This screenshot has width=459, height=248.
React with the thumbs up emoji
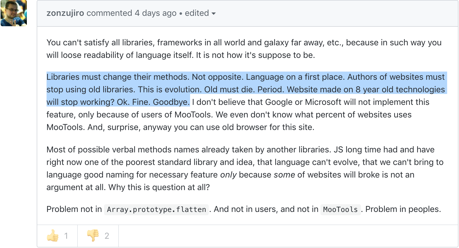(57, 236)
